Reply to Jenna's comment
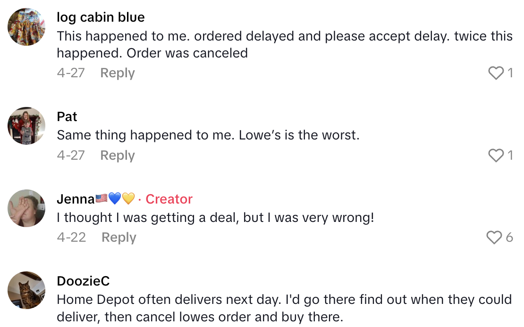This screenshot has height=327, width=524. click(118, 237)
